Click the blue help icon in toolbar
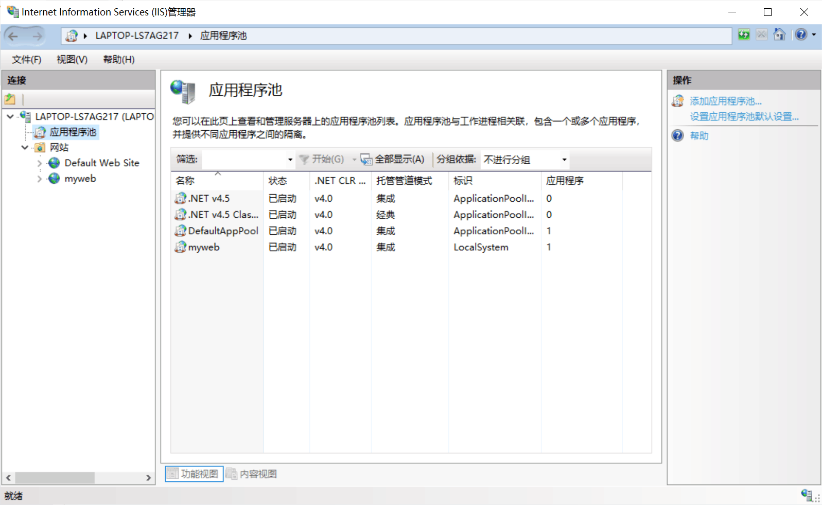The height and width of the screenshot is (505, 822). (x=801, y=34)
